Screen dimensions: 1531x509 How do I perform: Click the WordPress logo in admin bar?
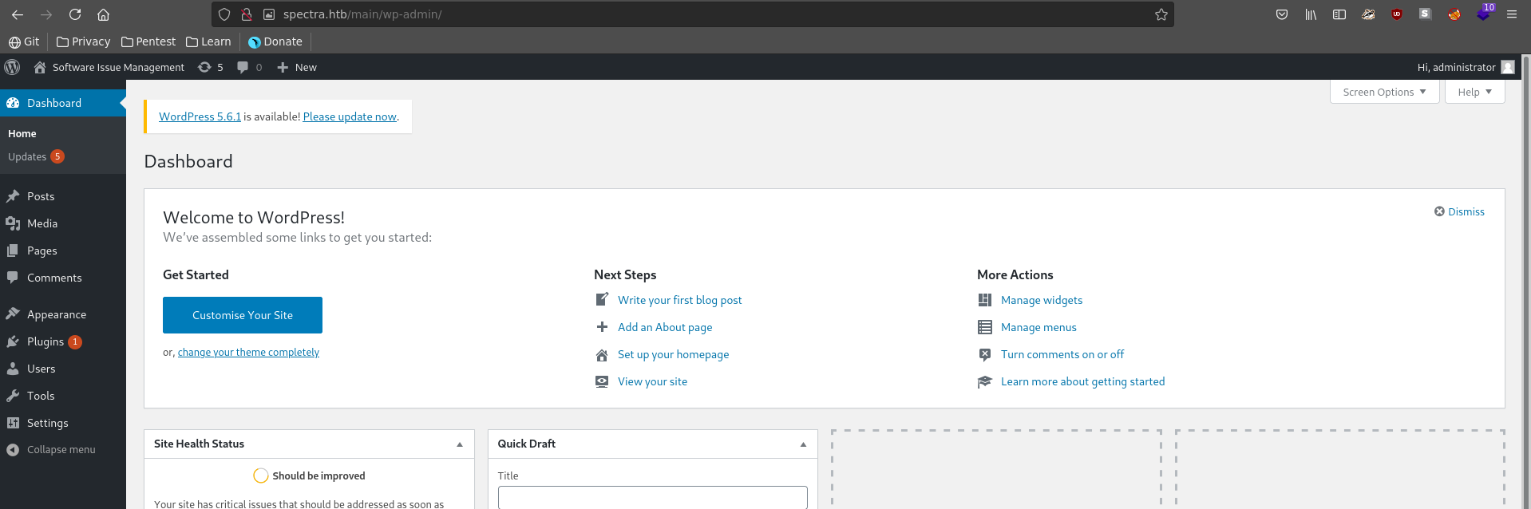coord(12,68)
